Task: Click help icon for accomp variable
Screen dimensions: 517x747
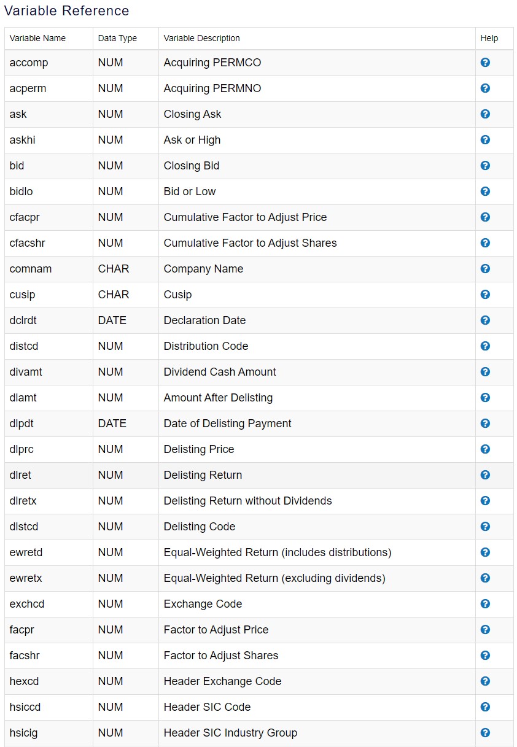Action: point(485,63)
